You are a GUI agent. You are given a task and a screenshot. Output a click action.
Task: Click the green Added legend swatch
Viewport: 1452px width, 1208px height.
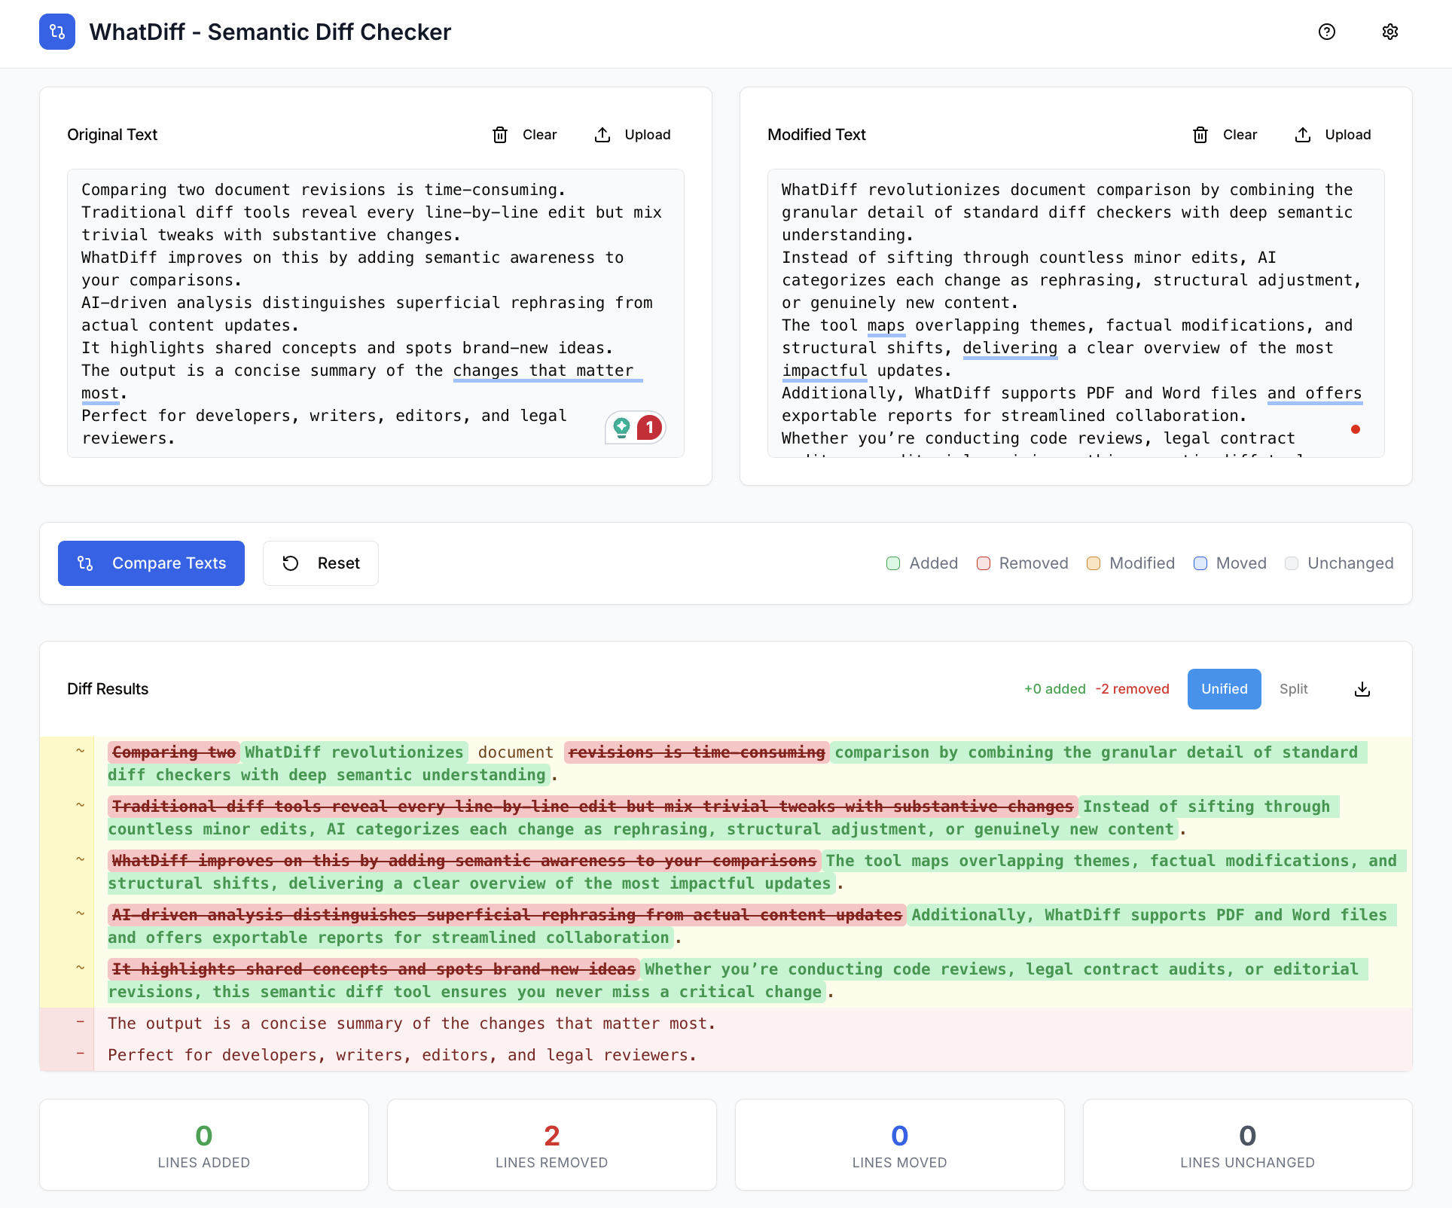893,563
